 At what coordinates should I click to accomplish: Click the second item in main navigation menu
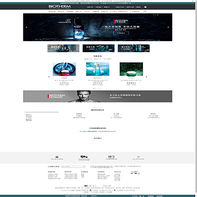[x=61, y=11]
